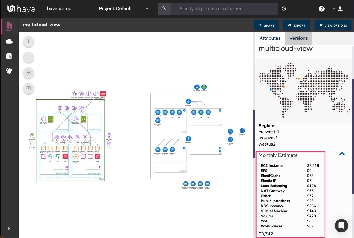Screen dimensions: 354x238
Task: Open the chat support bubble
Action: pos(341,226)
